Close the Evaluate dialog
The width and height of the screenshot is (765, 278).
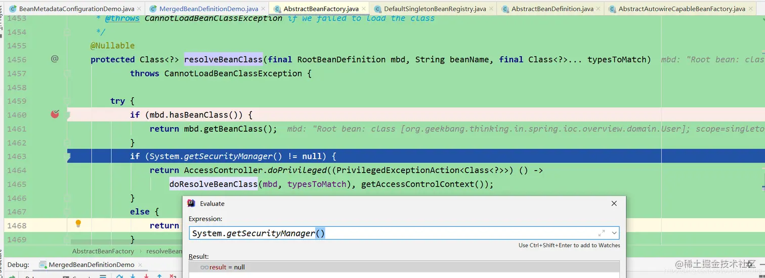614,204
